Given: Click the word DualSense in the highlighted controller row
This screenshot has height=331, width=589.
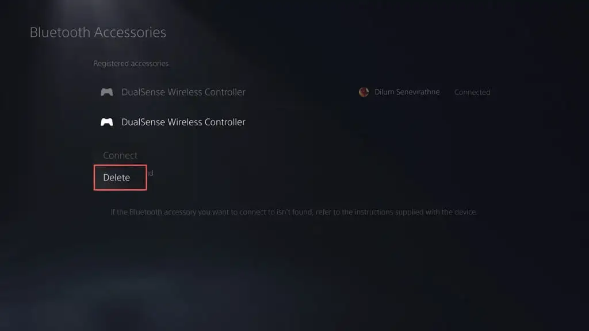Looking at the screenshot, I should 143,122.
